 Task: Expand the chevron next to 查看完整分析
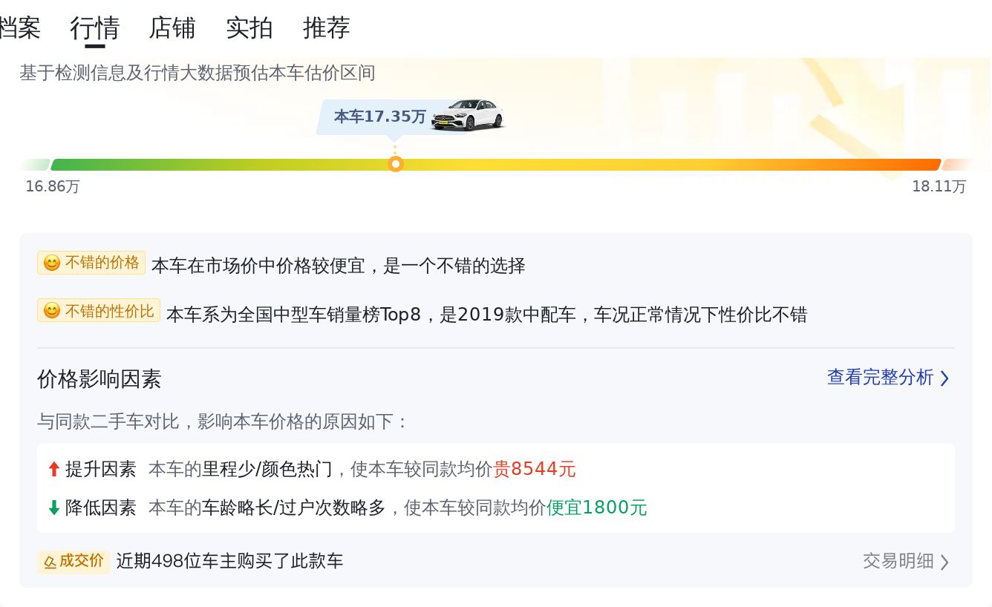pyautogui.click(x=944, y=378)
